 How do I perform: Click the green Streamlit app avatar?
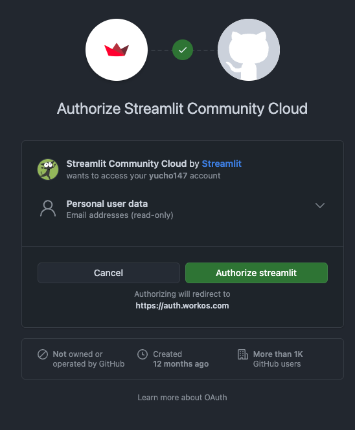tap(48, 169)
